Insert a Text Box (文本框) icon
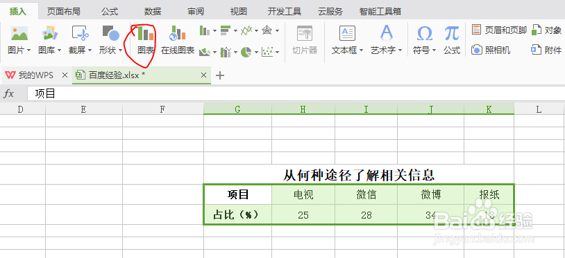 click(347, 33)
